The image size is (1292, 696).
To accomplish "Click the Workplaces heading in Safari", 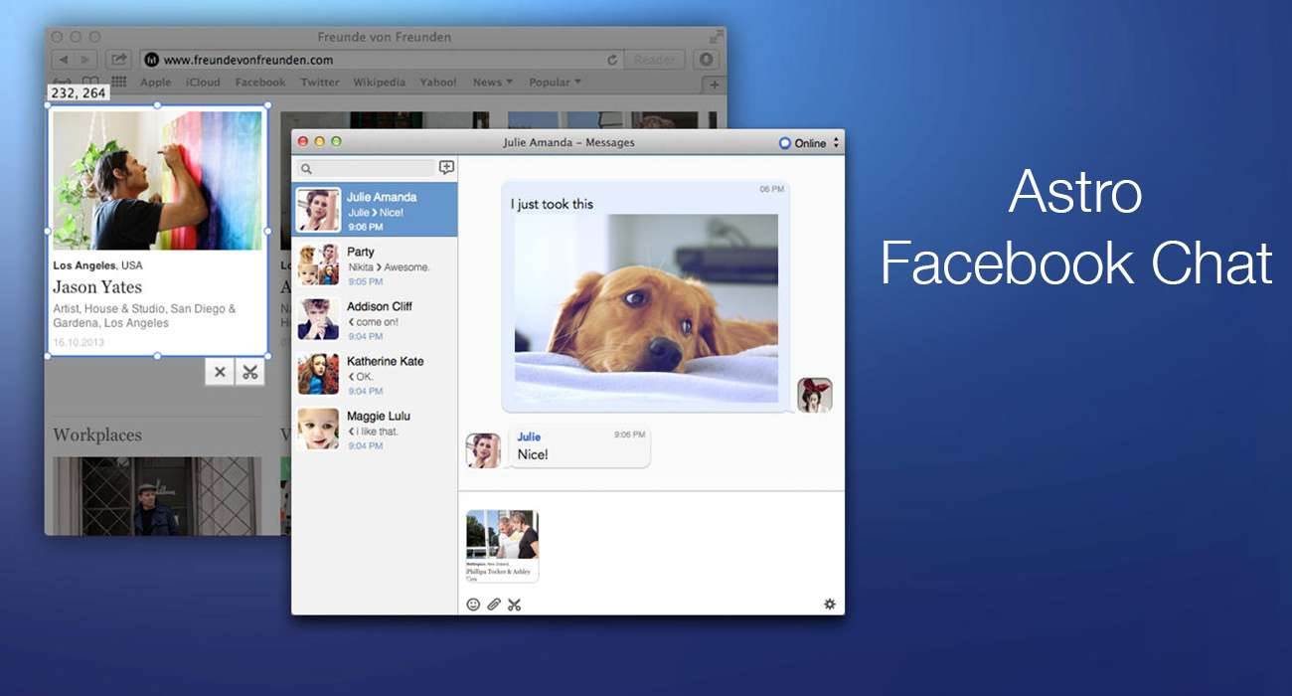I will pyautogui.click(x=97, y=435).
